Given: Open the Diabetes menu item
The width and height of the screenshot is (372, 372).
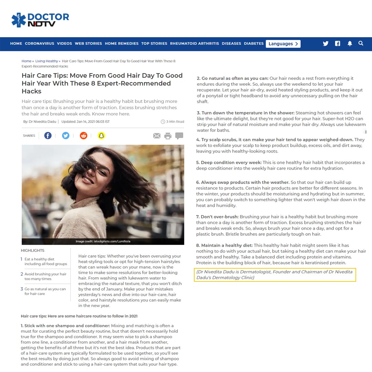Looking at the screenshot, I should (254, 44).
